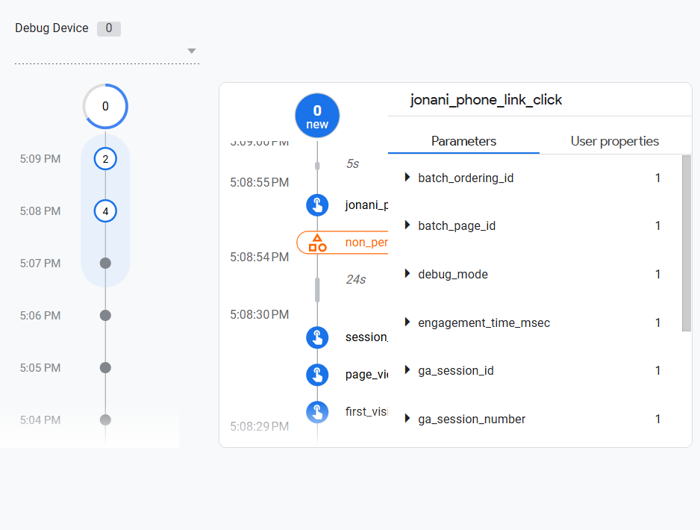Expand the batch_page_id parameter
700x530 pixels.
pyautogui.click(x=407, y=225)
